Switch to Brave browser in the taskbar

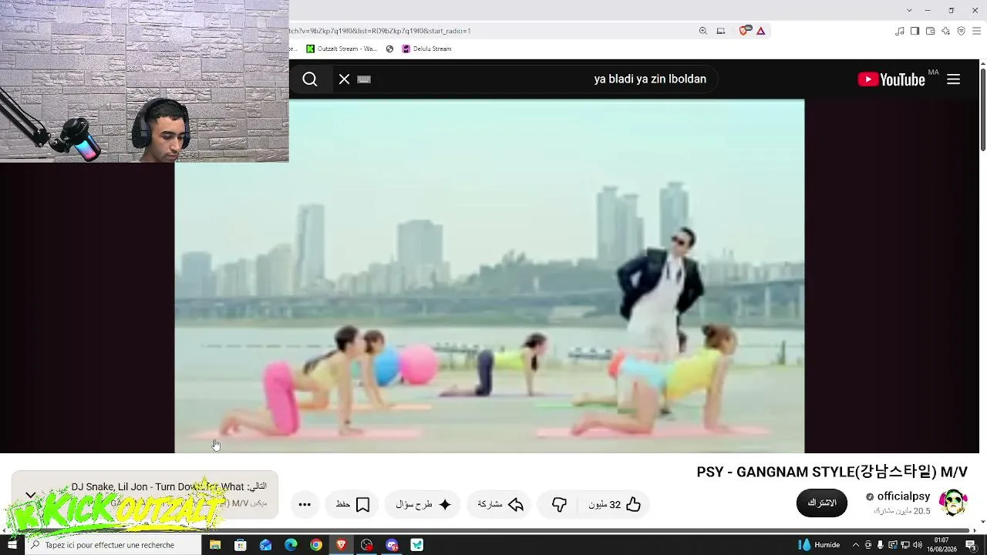342,545
